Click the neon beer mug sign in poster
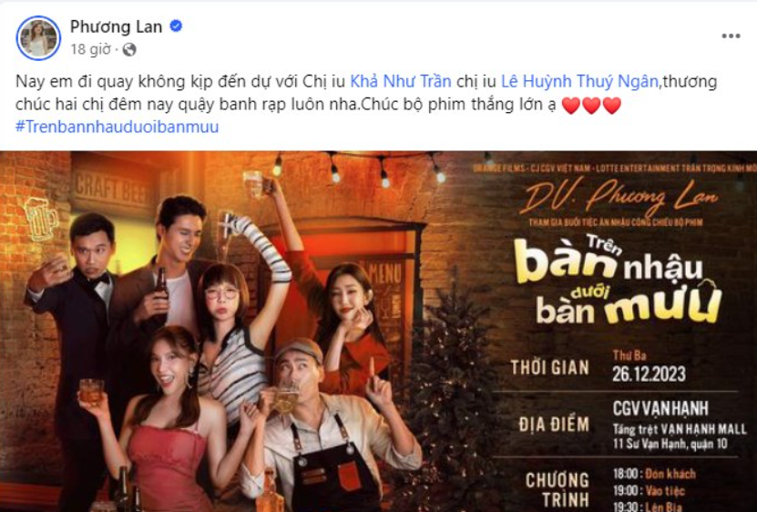 coord(41,219)
